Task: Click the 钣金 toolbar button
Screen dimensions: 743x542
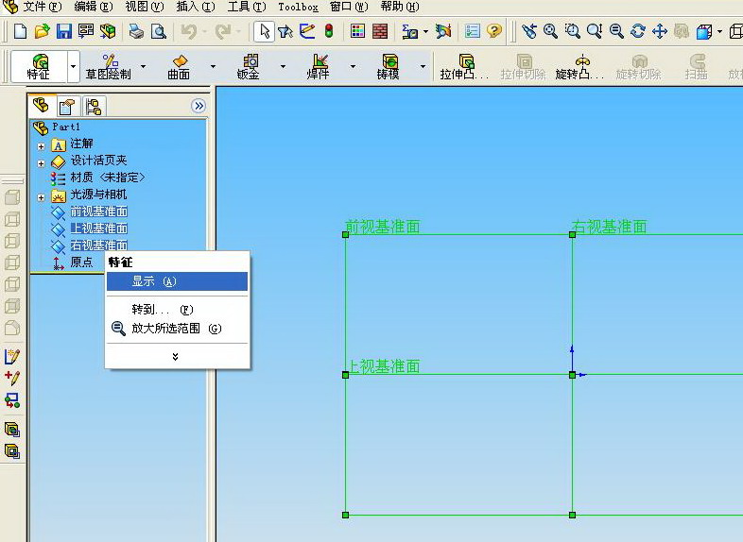Action: (249, 66)
